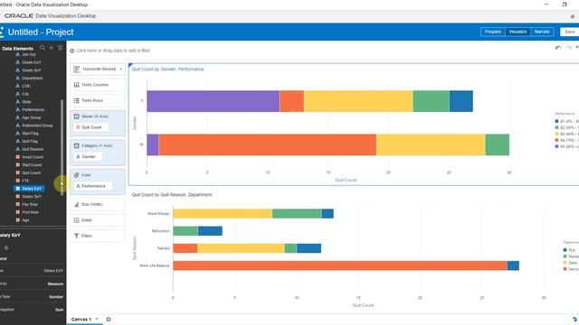The width and height of the screenshot is (579, 325).
Task: Open the Data Elements options menu icon
Action: (60, 48)
